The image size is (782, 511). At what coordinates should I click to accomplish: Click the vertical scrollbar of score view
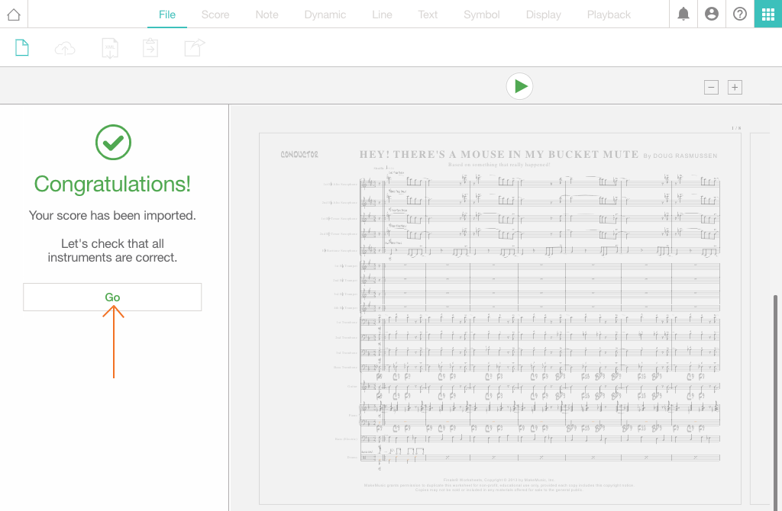(776, 401)
